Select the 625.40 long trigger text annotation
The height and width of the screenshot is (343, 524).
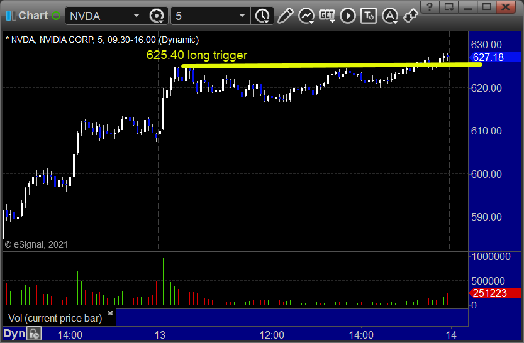click(197, 55)
